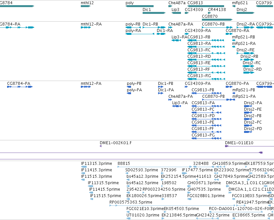Select the Dic1-RB transcript label
This screenshot has height=220, width=274.
point(150,24)
